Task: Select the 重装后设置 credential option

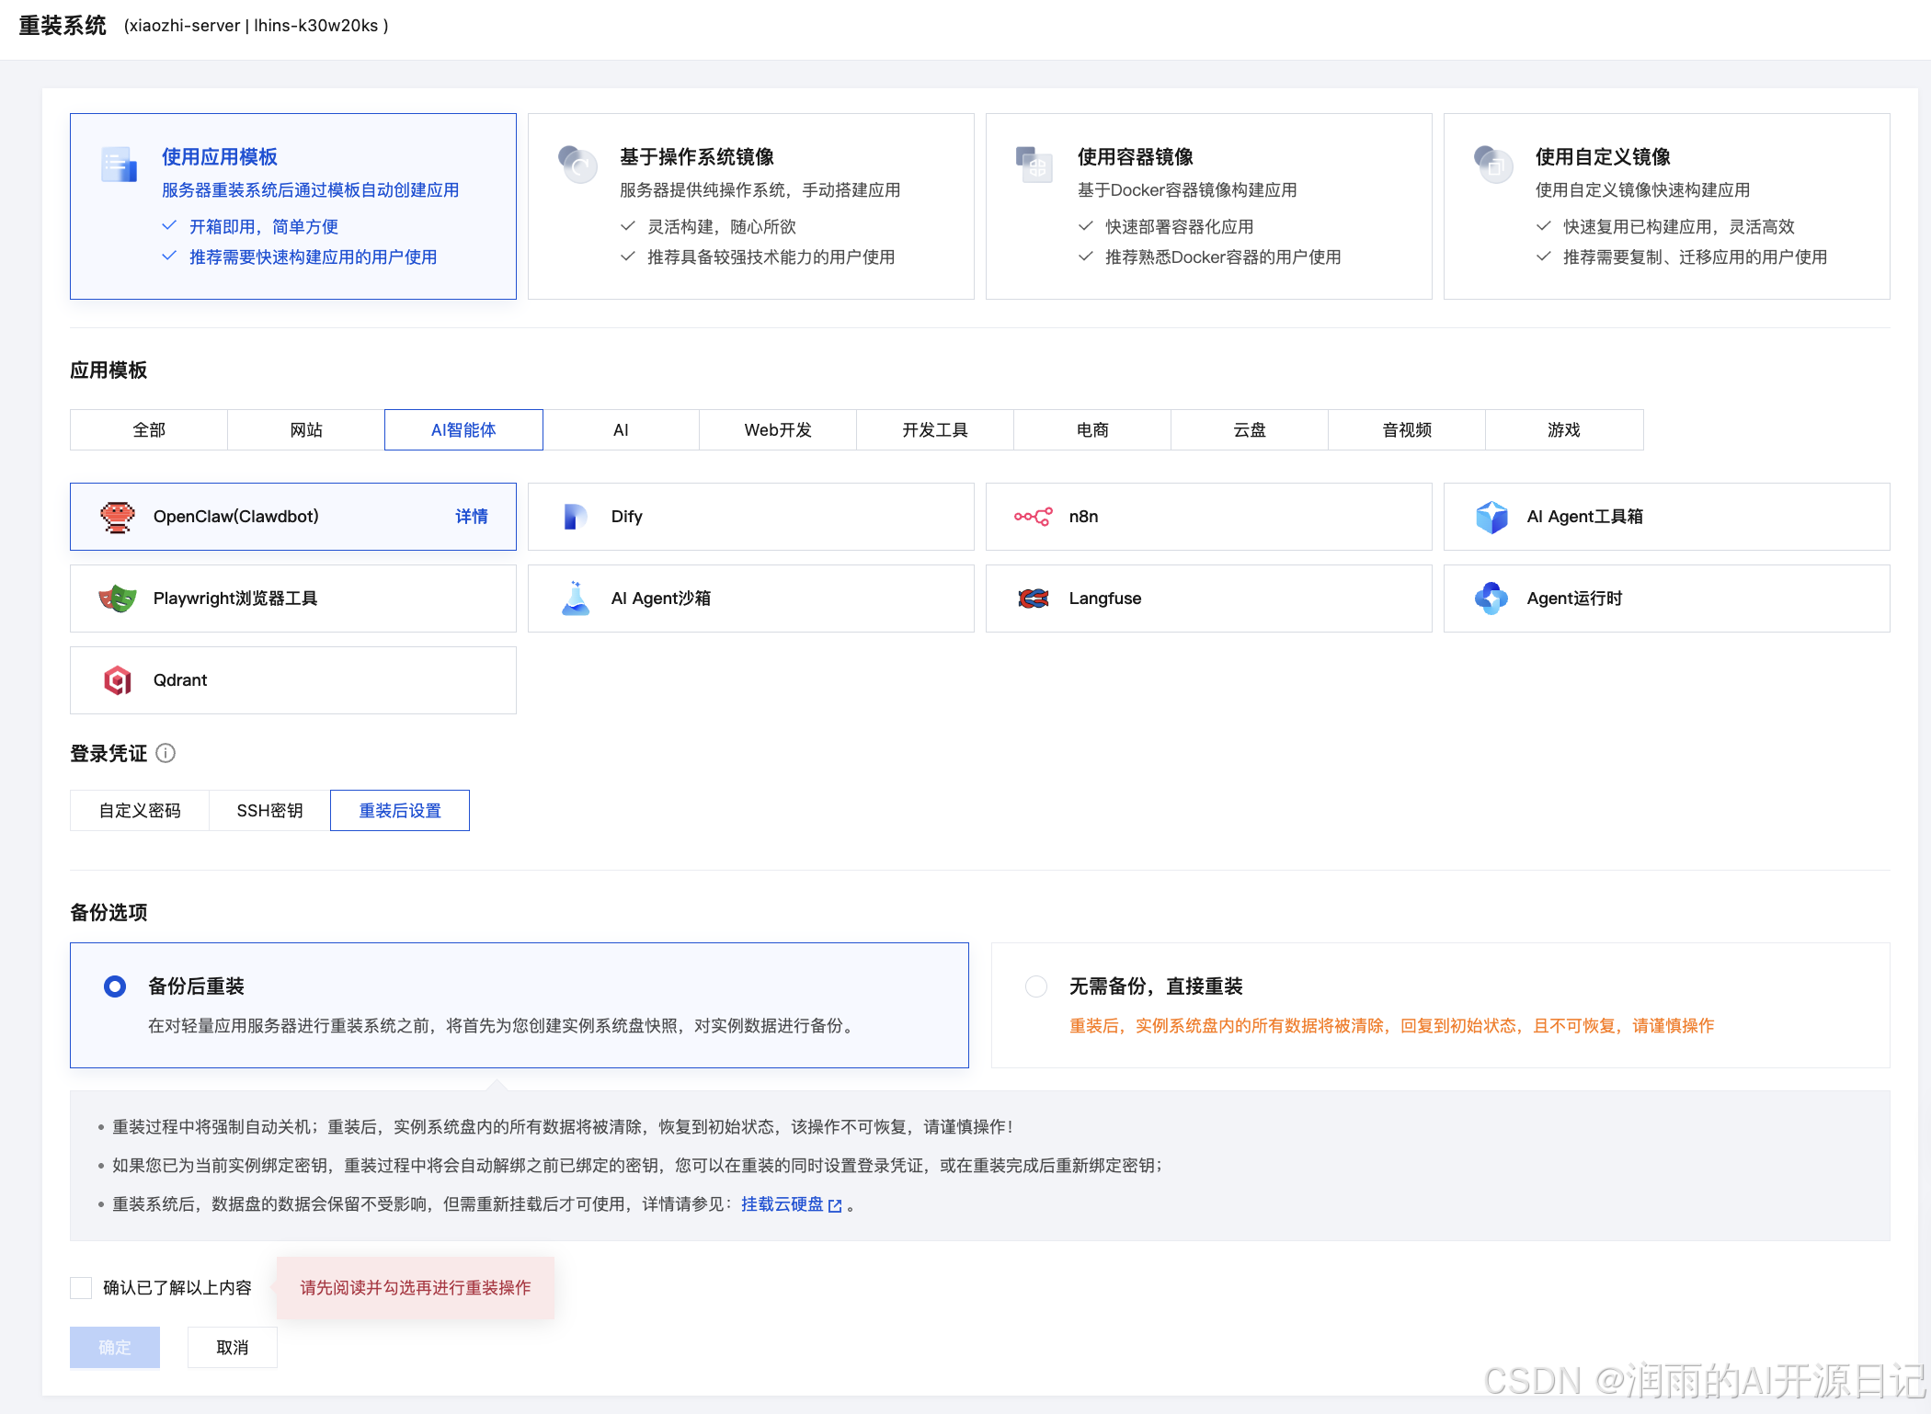Action: click(x=399, y=810)
